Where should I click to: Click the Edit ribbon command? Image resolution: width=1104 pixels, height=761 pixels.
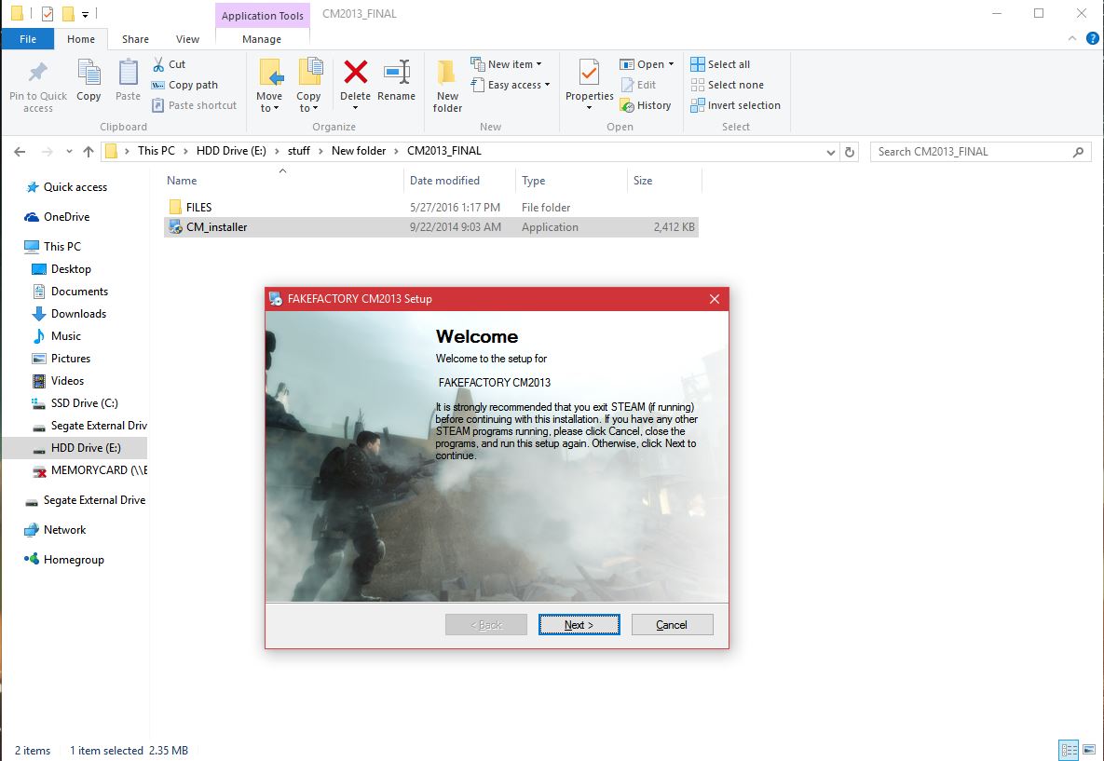point(638,85)
